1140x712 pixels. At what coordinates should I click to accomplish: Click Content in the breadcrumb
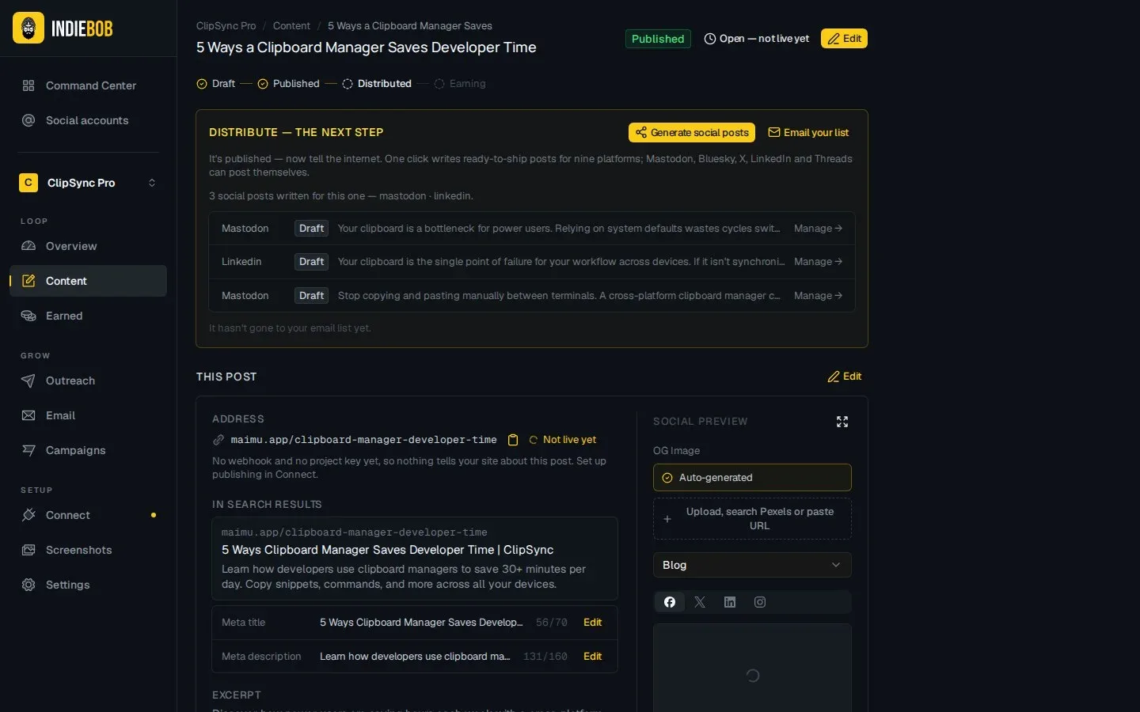click(291, 26)
